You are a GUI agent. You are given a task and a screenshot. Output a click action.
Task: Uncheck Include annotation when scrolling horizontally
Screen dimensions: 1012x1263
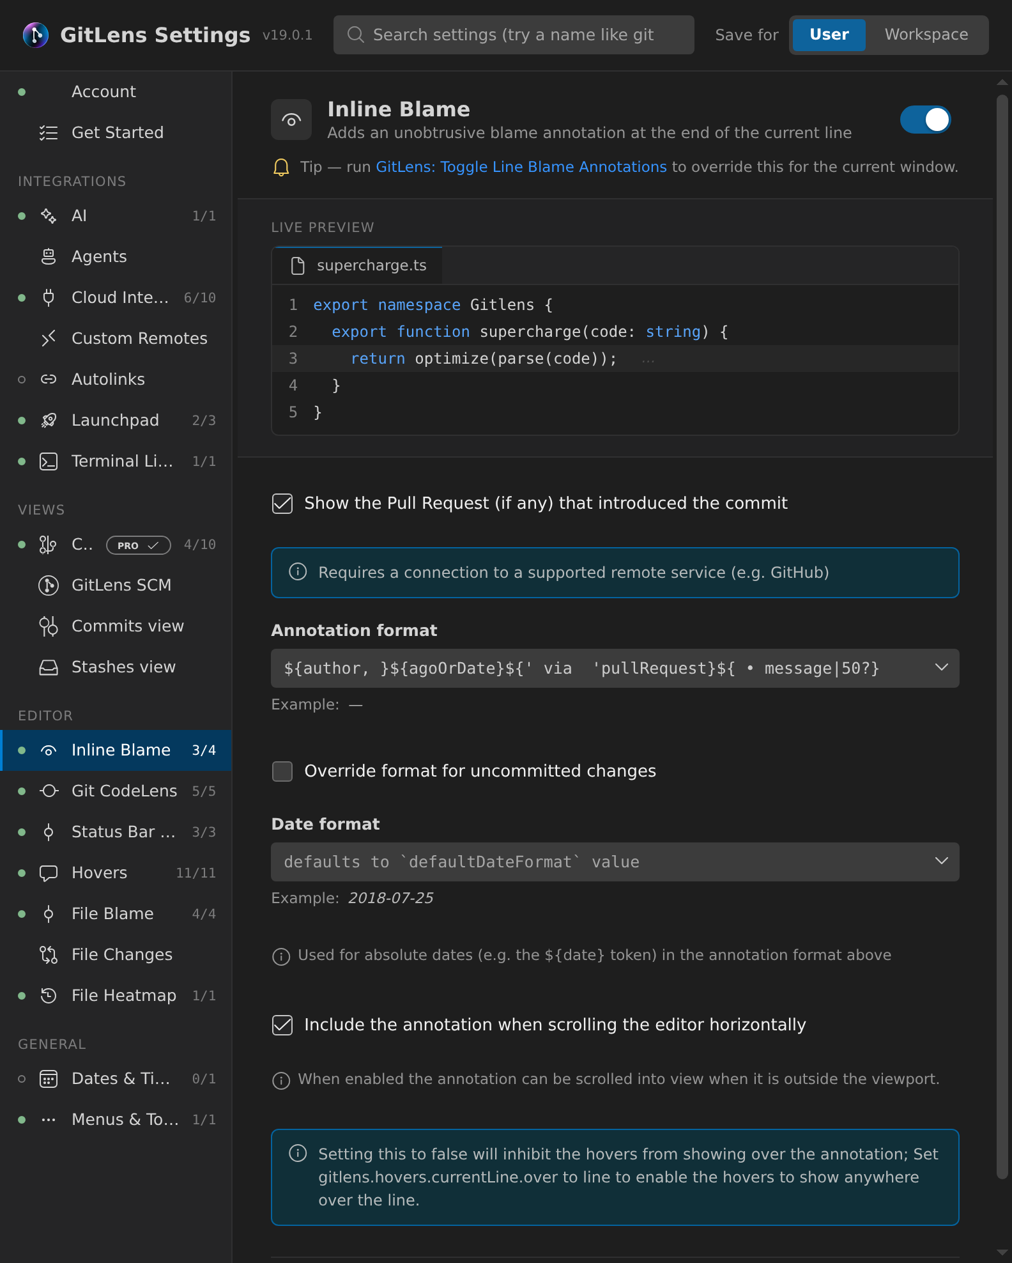(282, 1025)
